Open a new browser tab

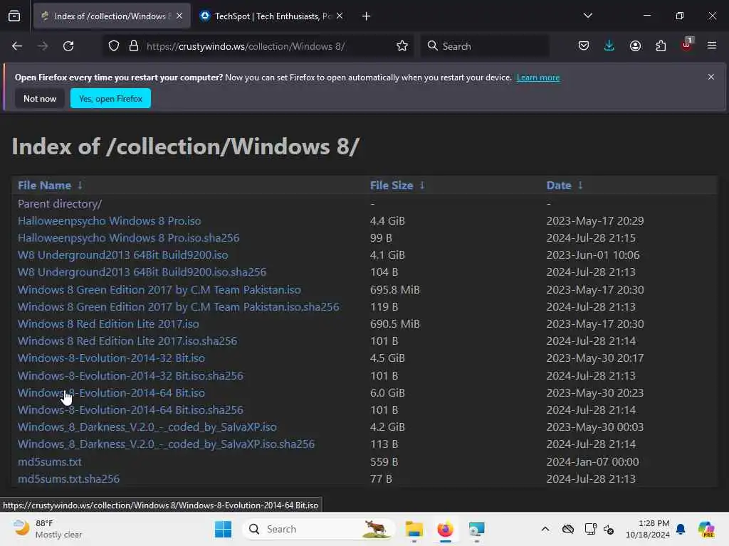[367, 16]
